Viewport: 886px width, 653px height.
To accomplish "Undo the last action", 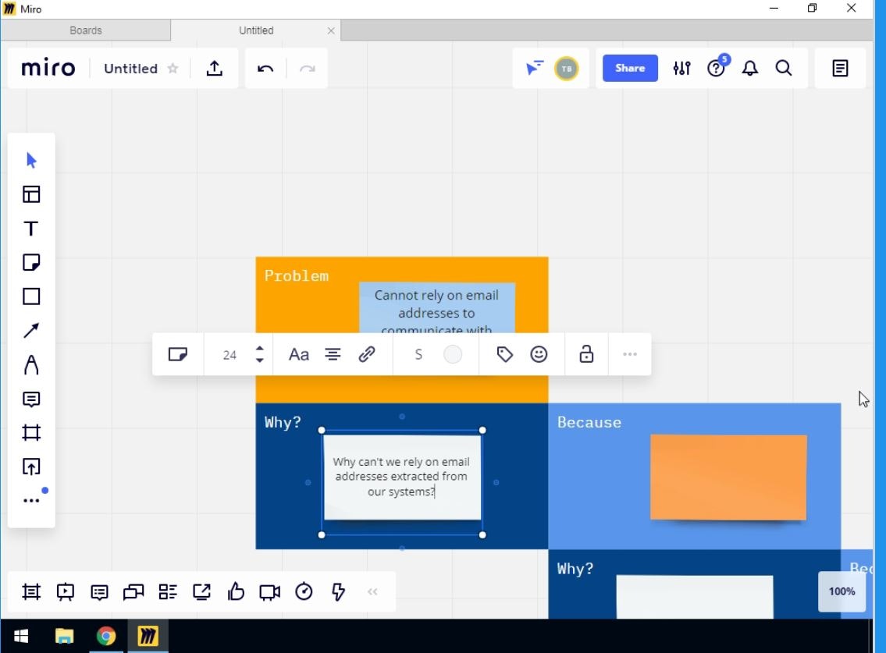I will (x=265, y=69).
